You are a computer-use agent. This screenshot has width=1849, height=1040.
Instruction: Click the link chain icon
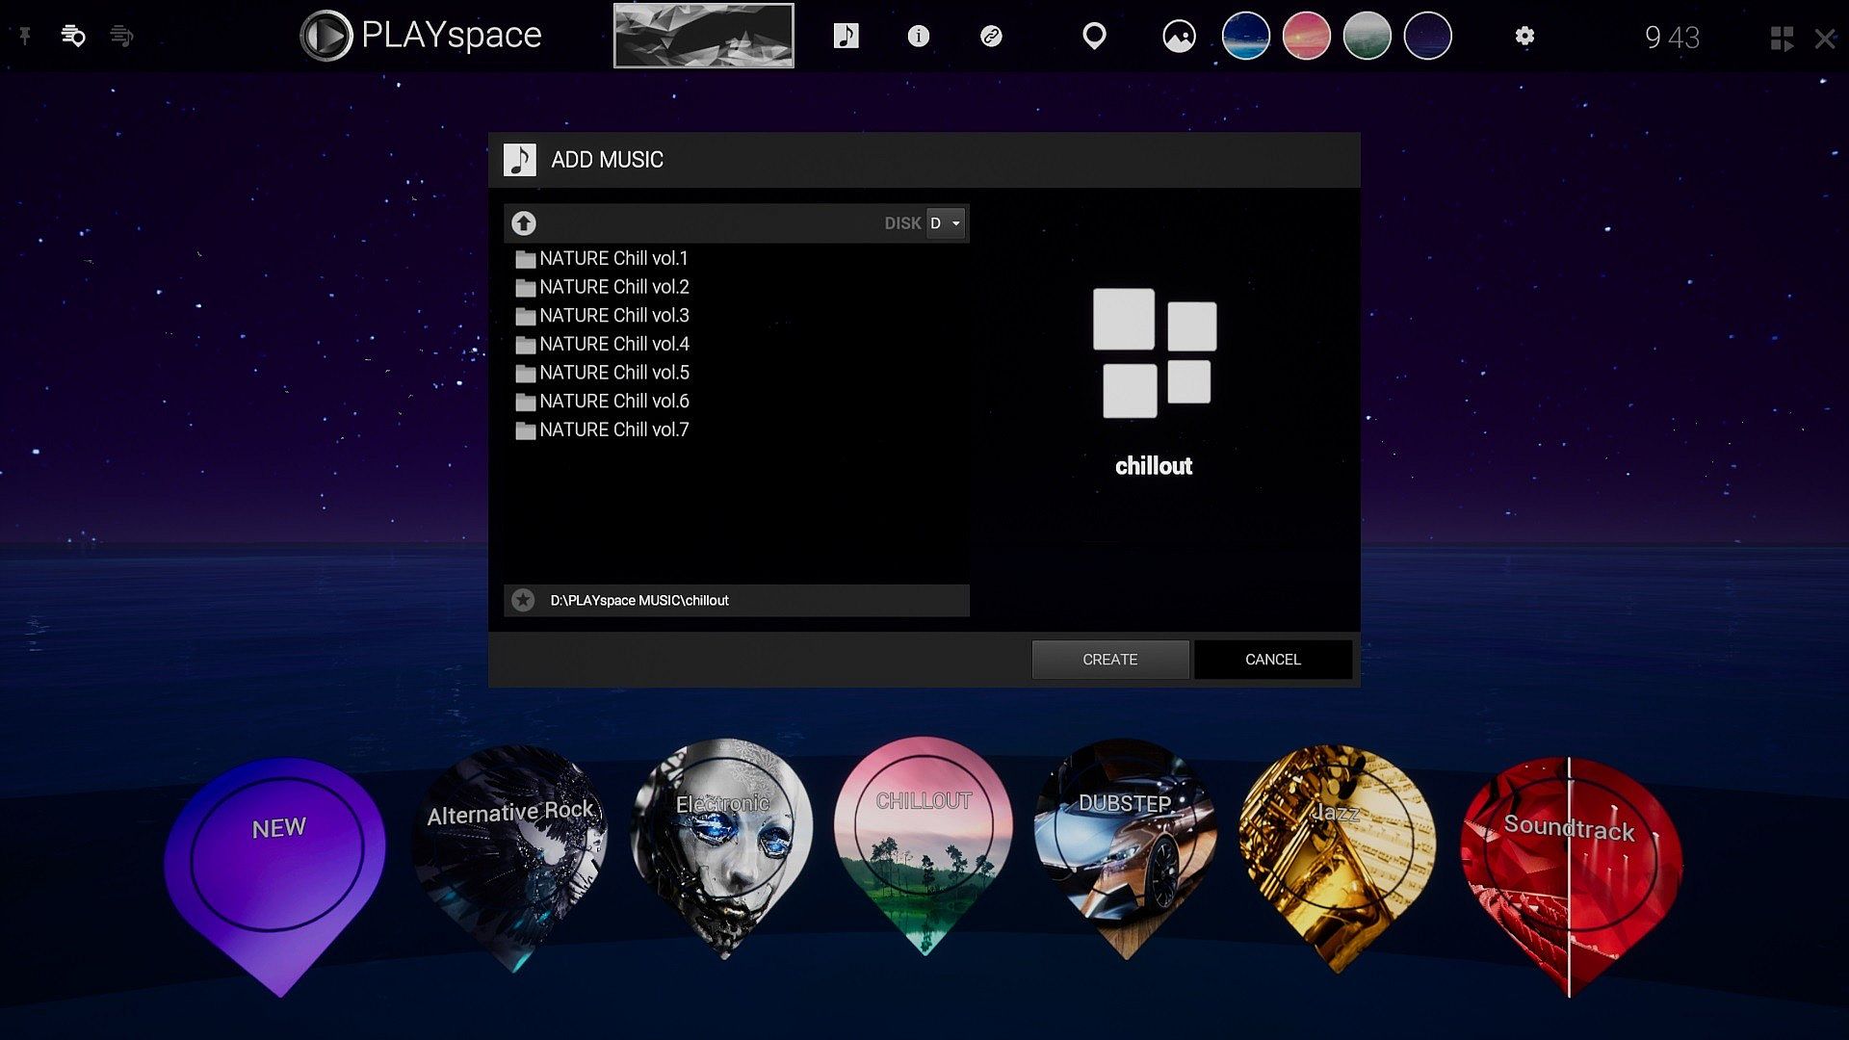click(x=991, y=37)
